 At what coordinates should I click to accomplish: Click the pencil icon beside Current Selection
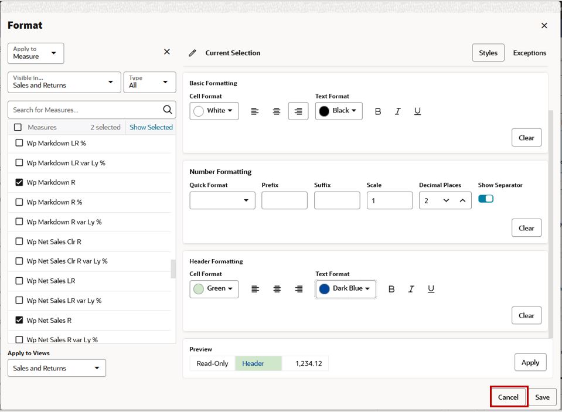(x=192, y=53)
